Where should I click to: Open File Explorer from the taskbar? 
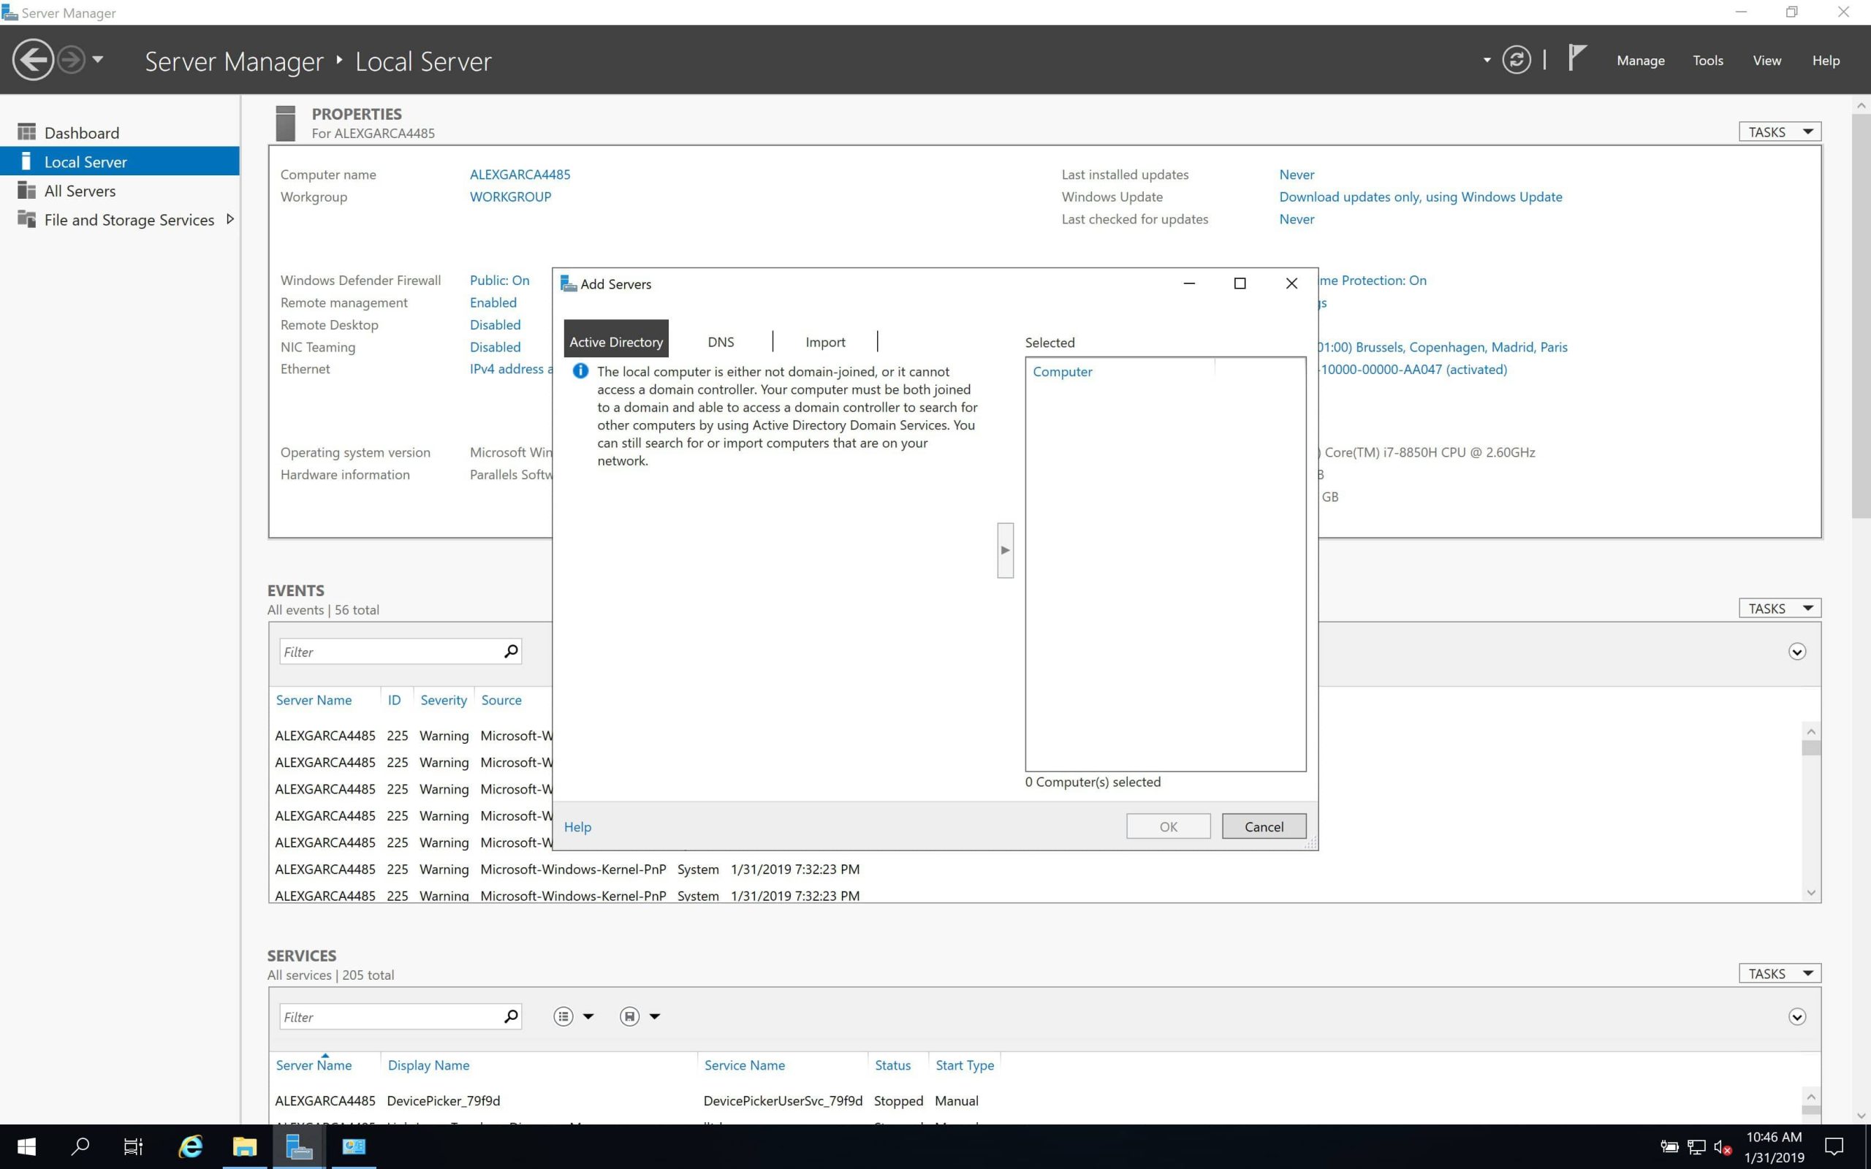(244, 1146)
